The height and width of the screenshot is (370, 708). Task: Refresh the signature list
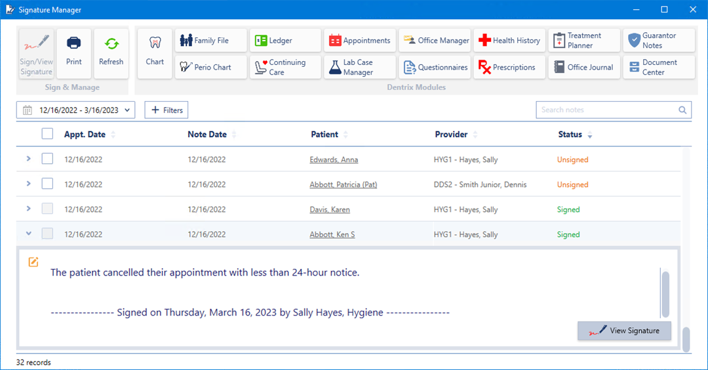coord(111,53)
